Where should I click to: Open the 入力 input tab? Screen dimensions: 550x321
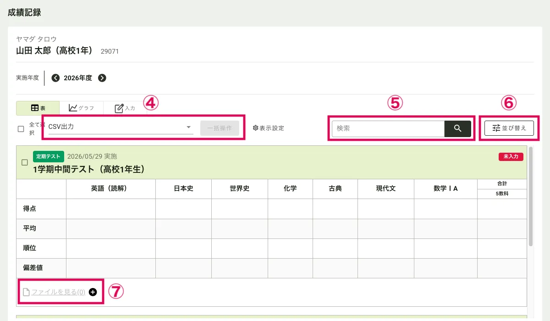(x=125, y=108)
